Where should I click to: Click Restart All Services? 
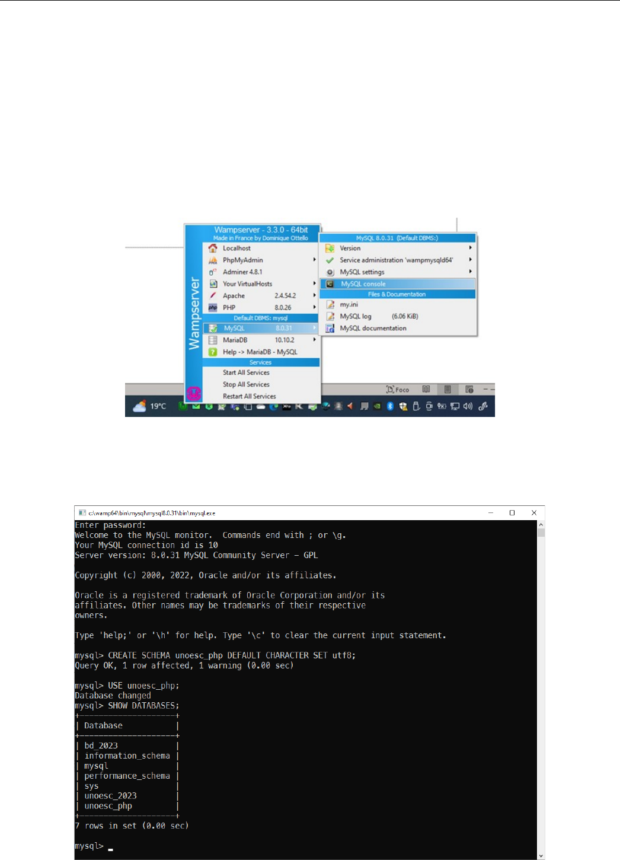[249, 396]
